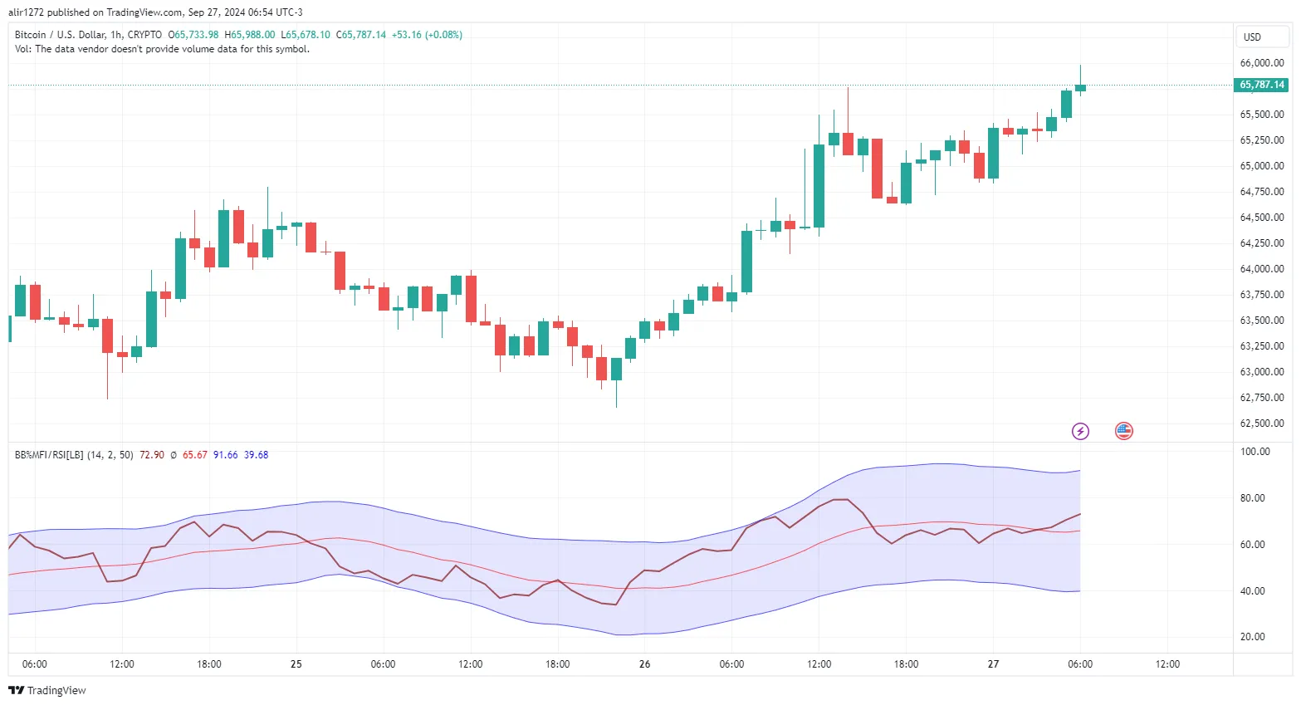
Task: Click the indicator value 39.68
Action: click(257, 455)
